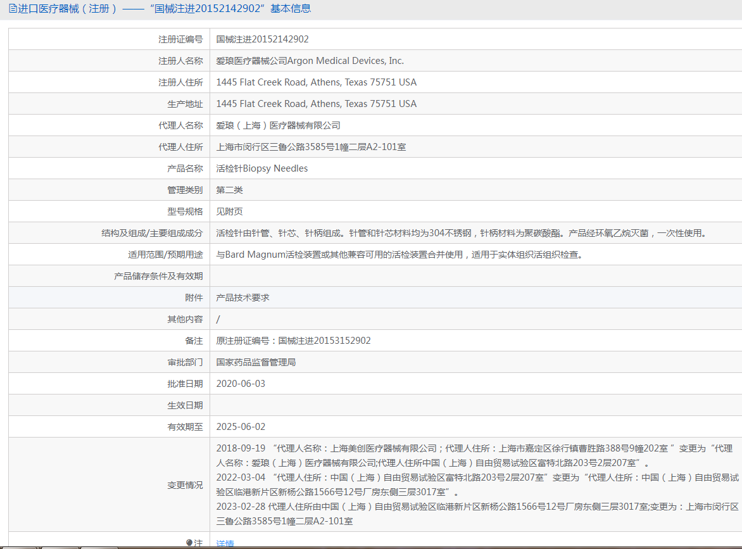Screen dimensions: 742x549
Task: Click the Bard Magnum intended use text
Action: tap(399, 255)
